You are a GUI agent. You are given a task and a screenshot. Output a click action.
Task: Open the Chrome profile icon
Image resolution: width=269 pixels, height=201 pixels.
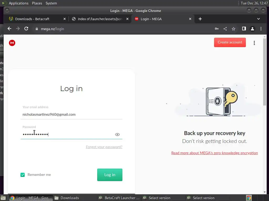coord(252,29)
